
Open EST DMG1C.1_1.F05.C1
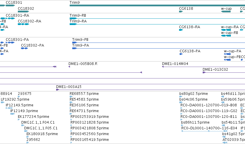(41, 128)
